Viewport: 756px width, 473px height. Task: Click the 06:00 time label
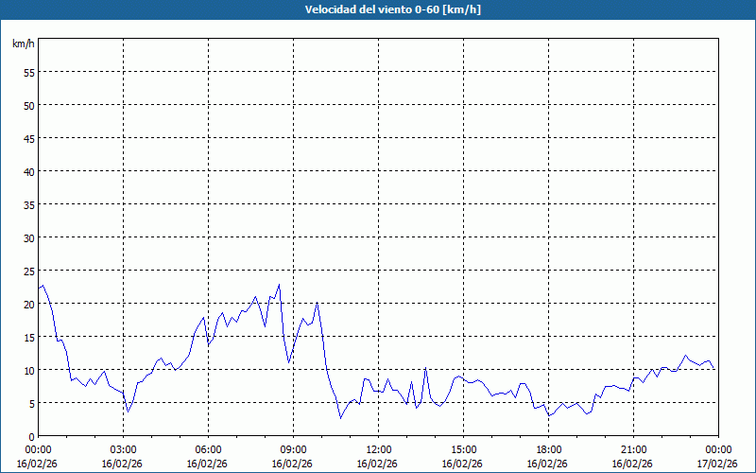tap(208, 449)
